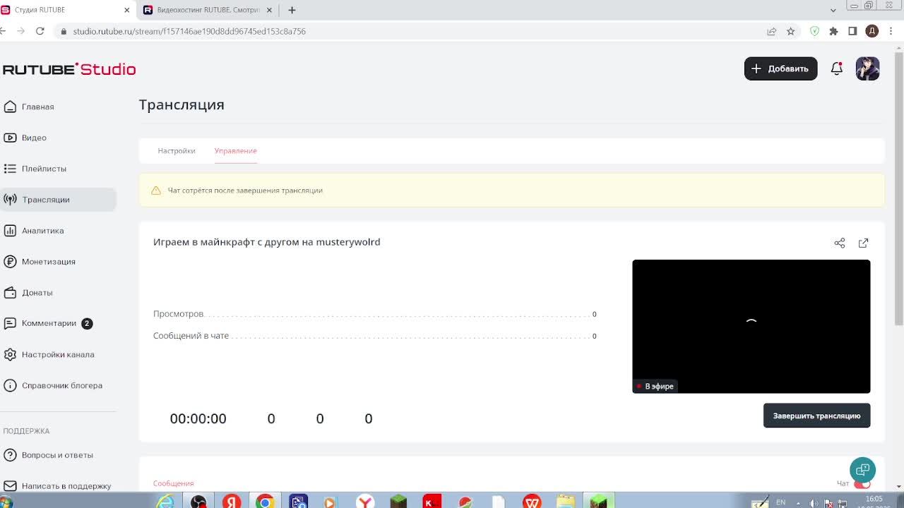Open Google Chrome in taskbar
The image size is (904, 508).
point(265,502)
